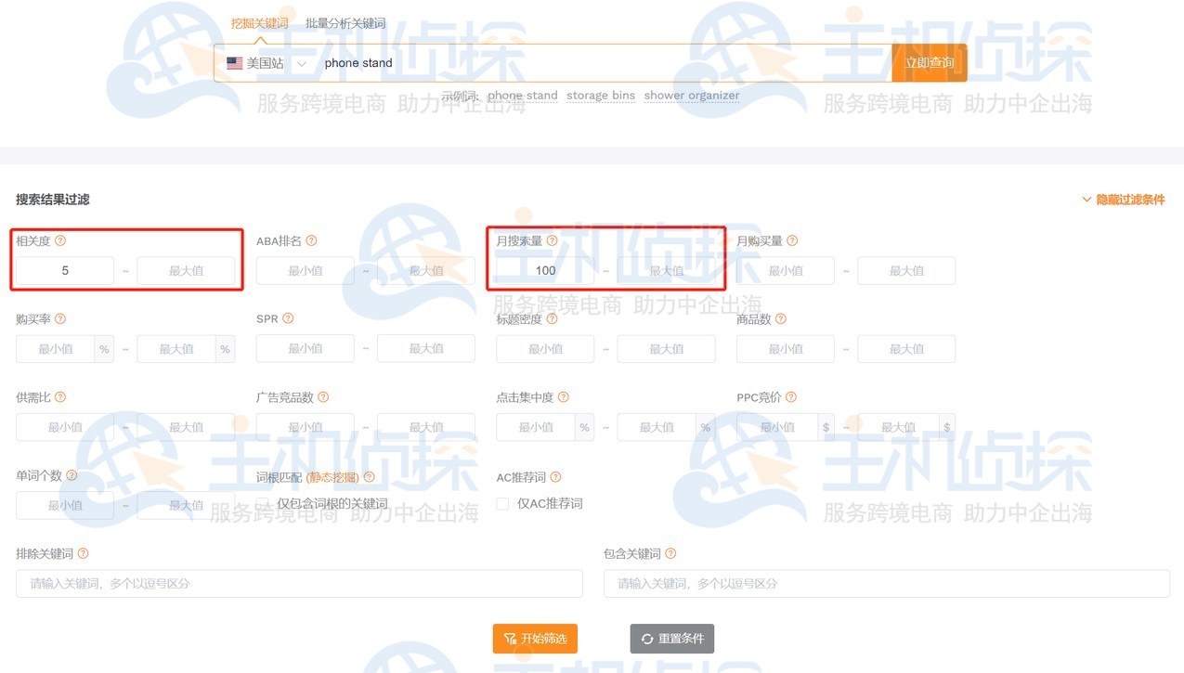Click help icon beside 月购买量

(792, 241)
